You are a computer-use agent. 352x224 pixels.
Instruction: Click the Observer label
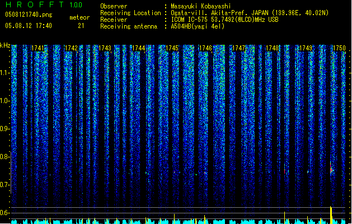point(114,6)
